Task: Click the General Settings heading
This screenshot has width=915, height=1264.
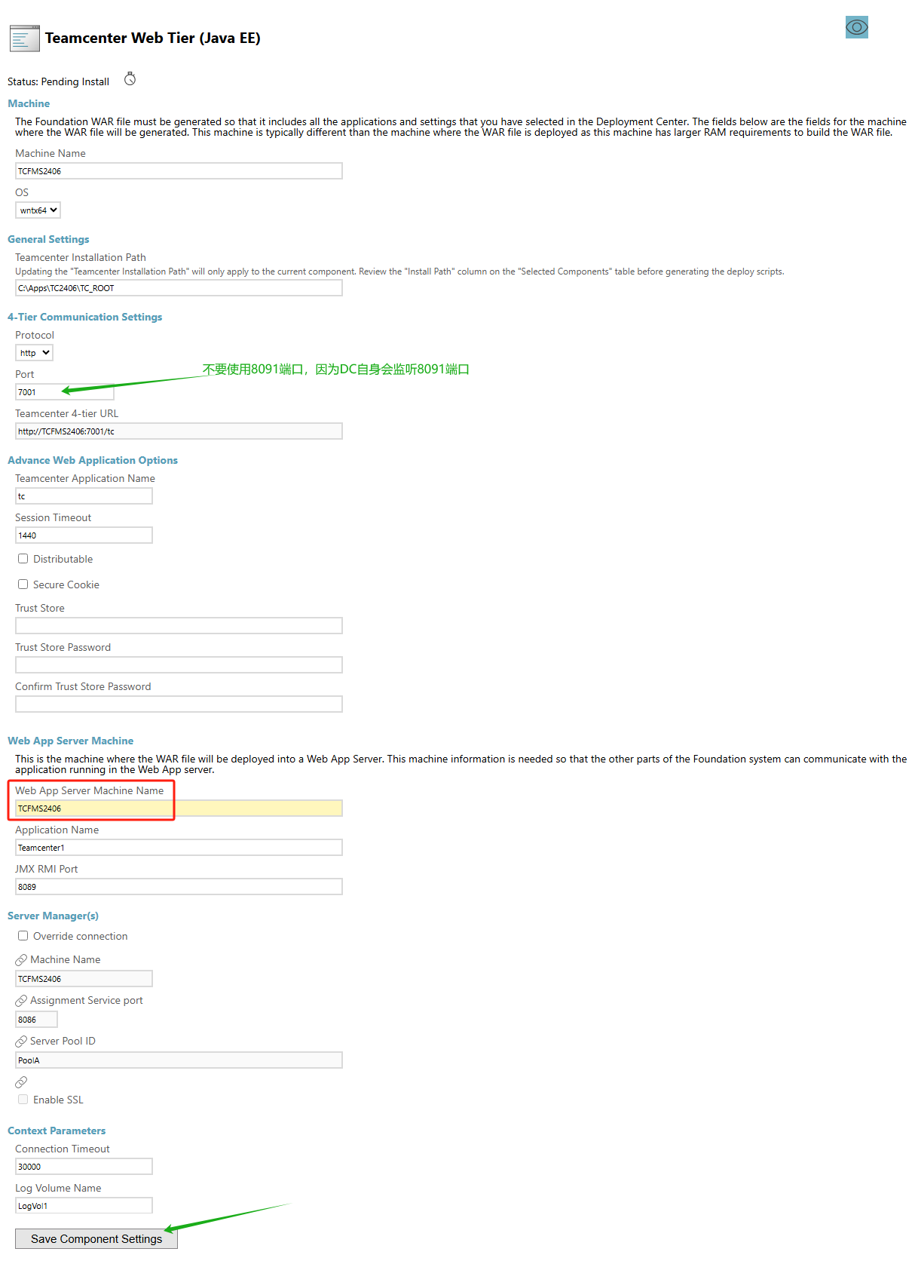Action: [48, 239]
